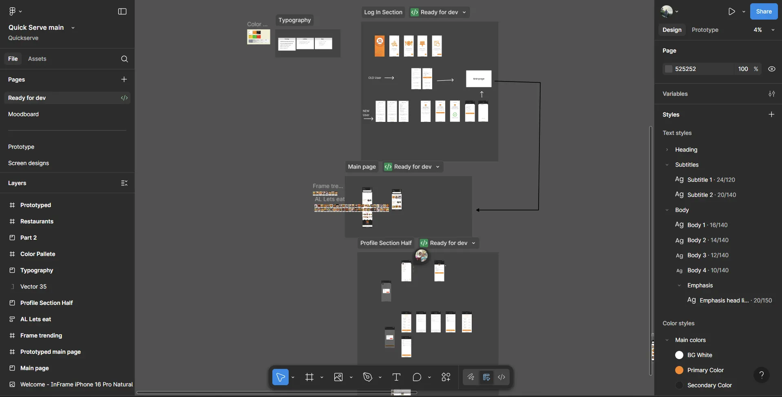Image resolution: width=782 pixels, height=397 pixels.
Task: Open present options dropdown arrow
Action: point(744,11)
